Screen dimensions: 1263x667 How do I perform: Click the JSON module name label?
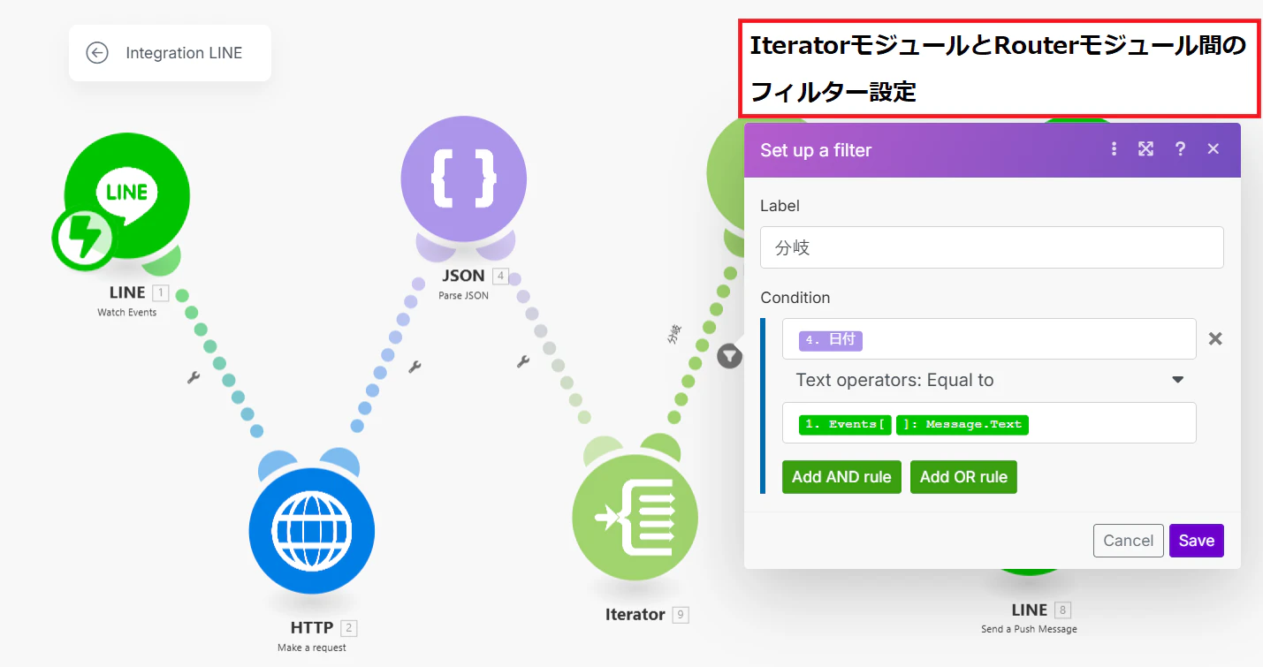pyautogui.click(x=463, y=276)
